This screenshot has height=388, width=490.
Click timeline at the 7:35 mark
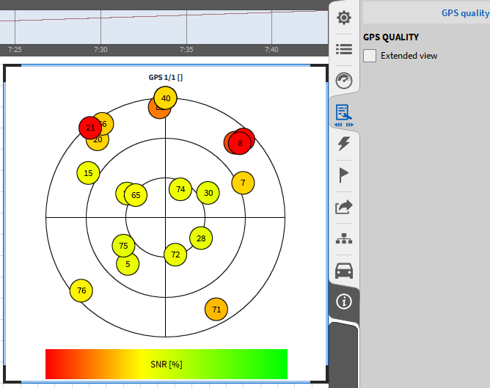pos(186,49)
